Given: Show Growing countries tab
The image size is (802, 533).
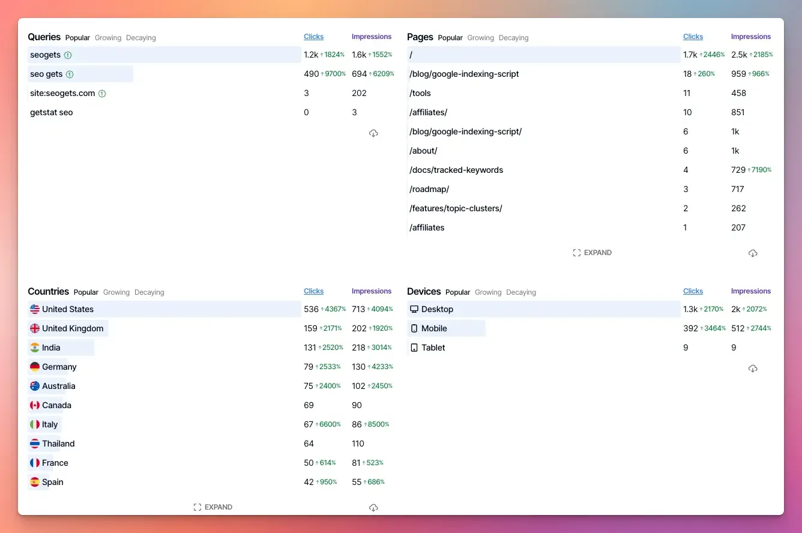Looking at the screenshot, I should (x=116, y=292).
